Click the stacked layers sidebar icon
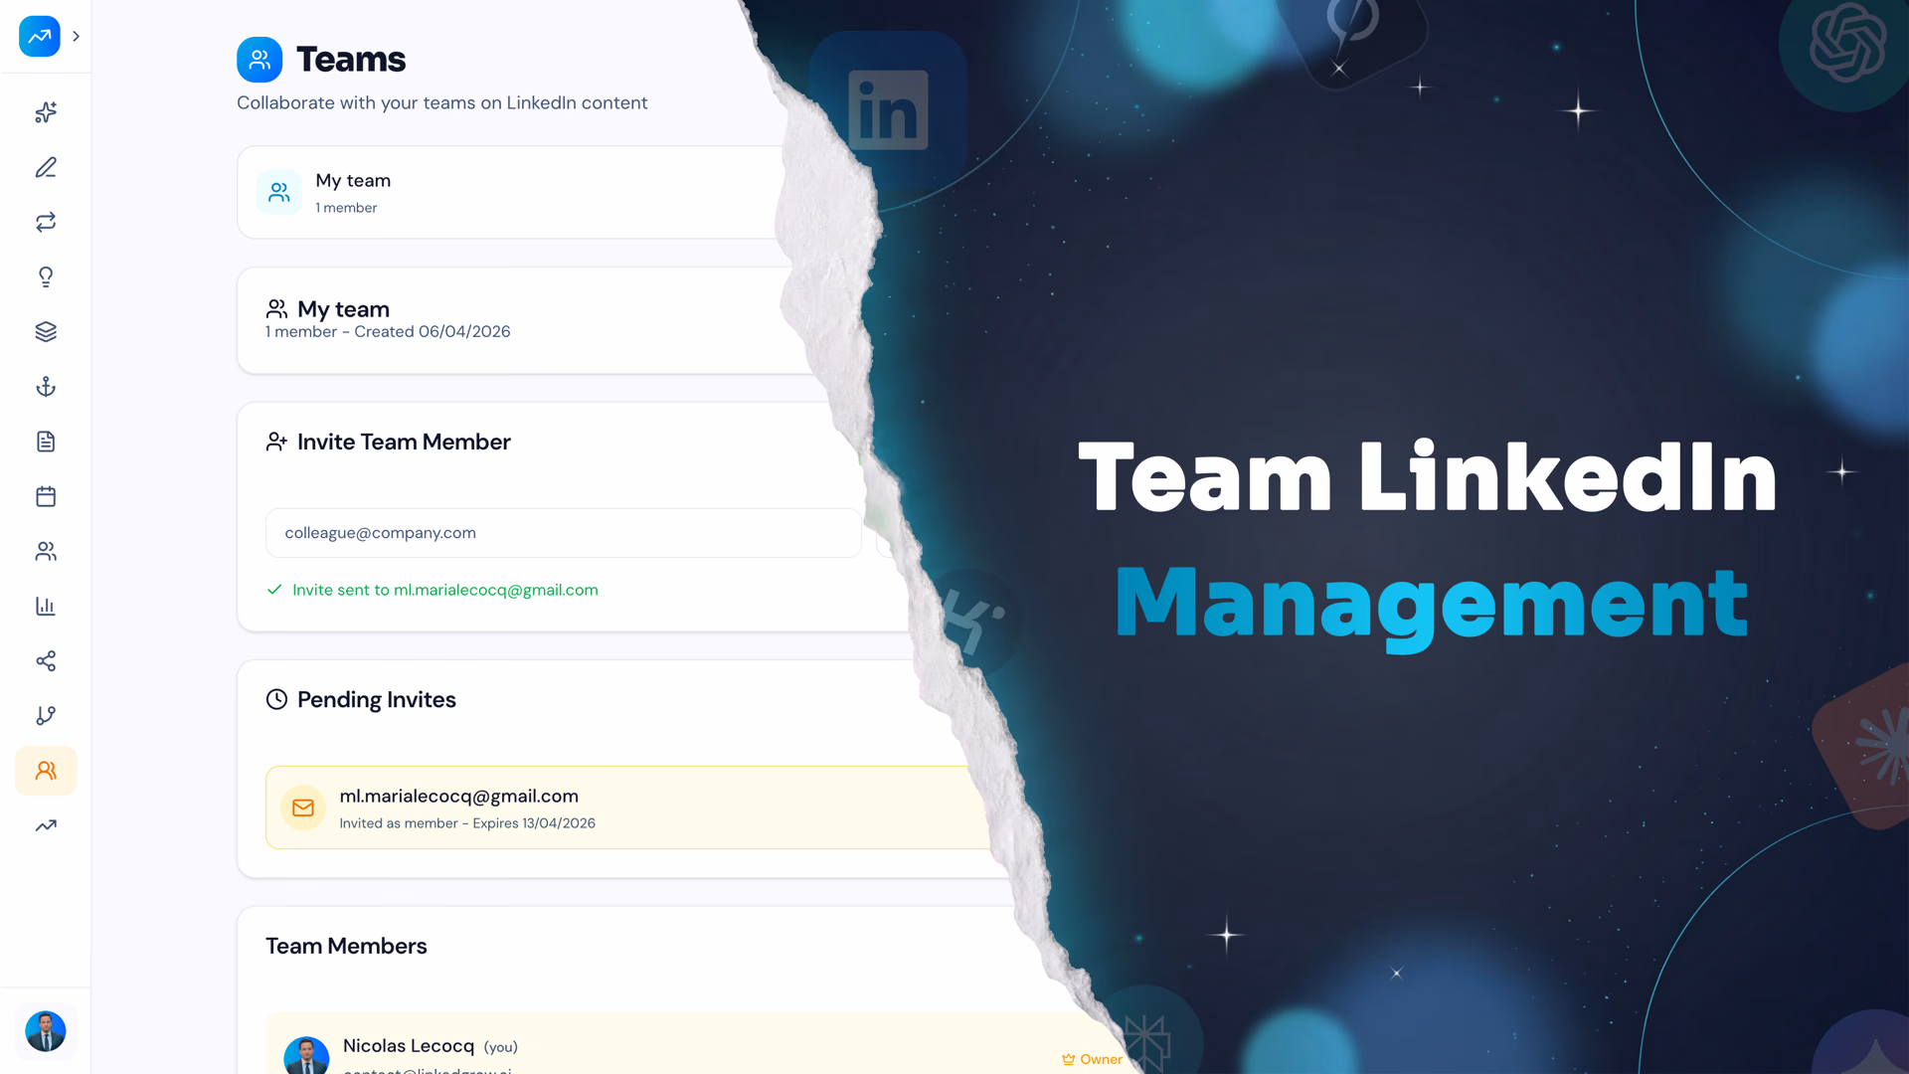Screen dimensions: 1909x1074 46,332
